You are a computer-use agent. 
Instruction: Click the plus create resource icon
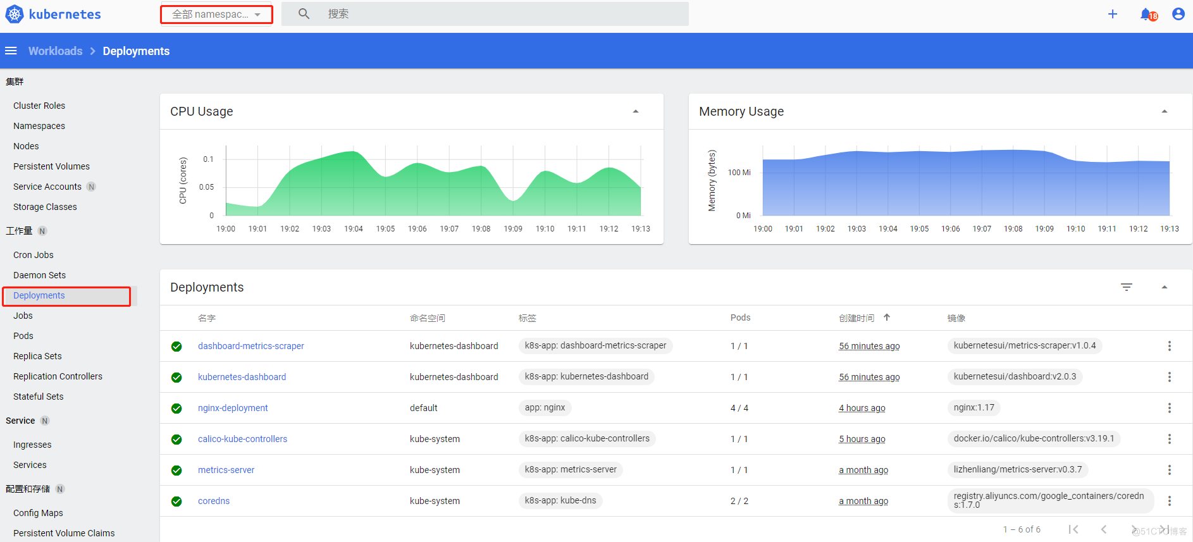[1113, 14]
